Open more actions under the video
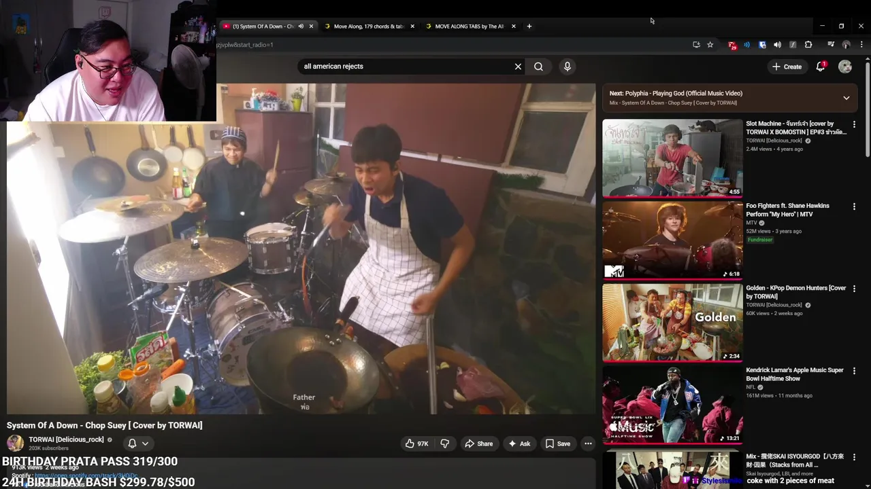871x489 pixels. tap(588, 443)
